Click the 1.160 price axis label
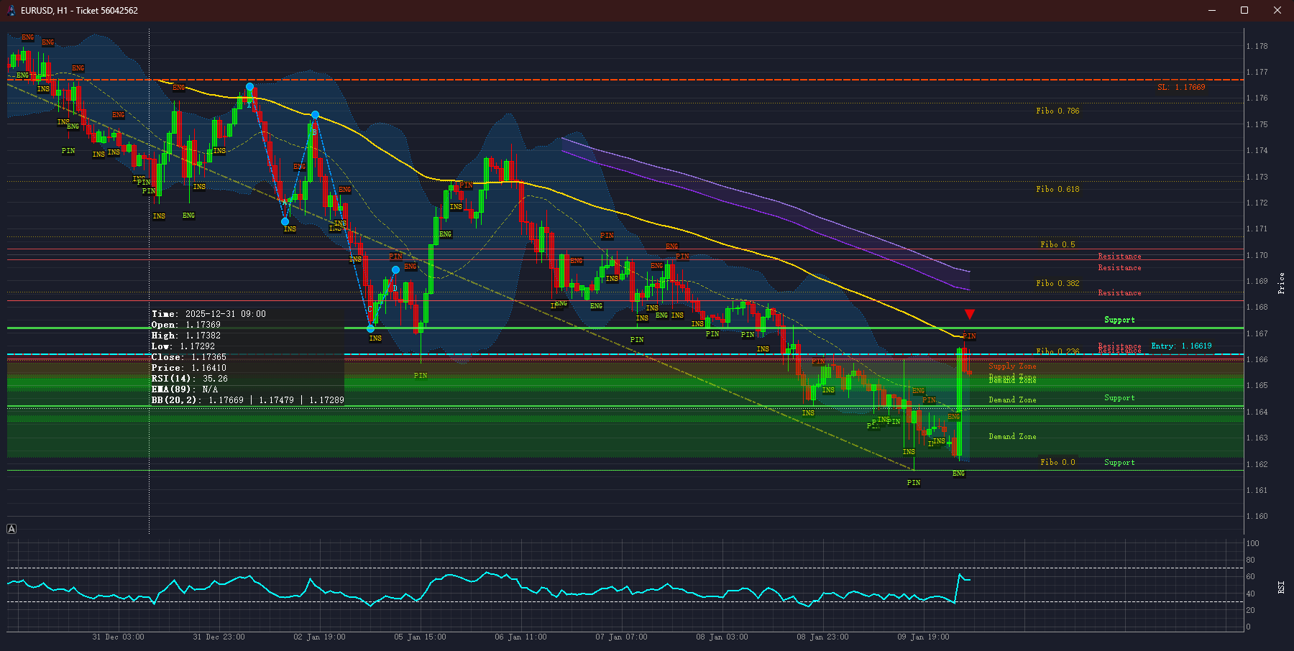1294x651 pixels. tap(1257, 516)
